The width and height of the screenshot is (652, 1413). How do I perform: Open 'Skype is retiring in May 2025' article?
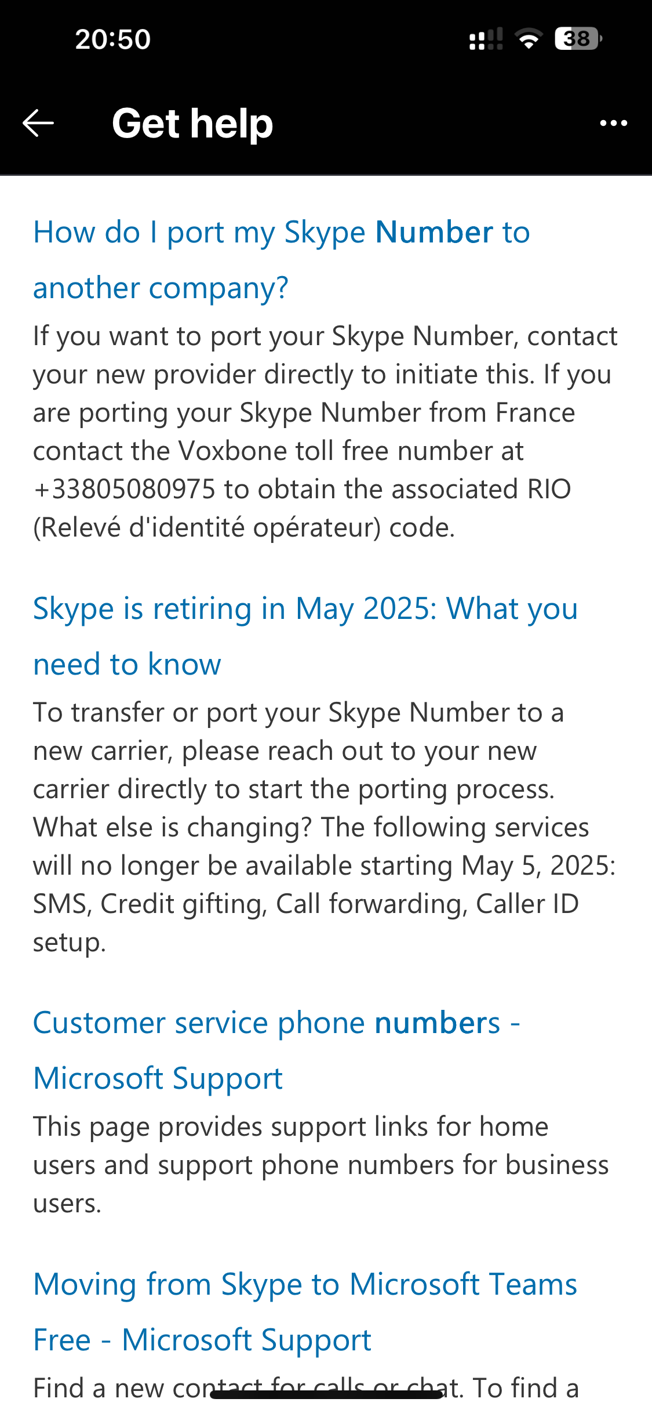coord(305,609)
